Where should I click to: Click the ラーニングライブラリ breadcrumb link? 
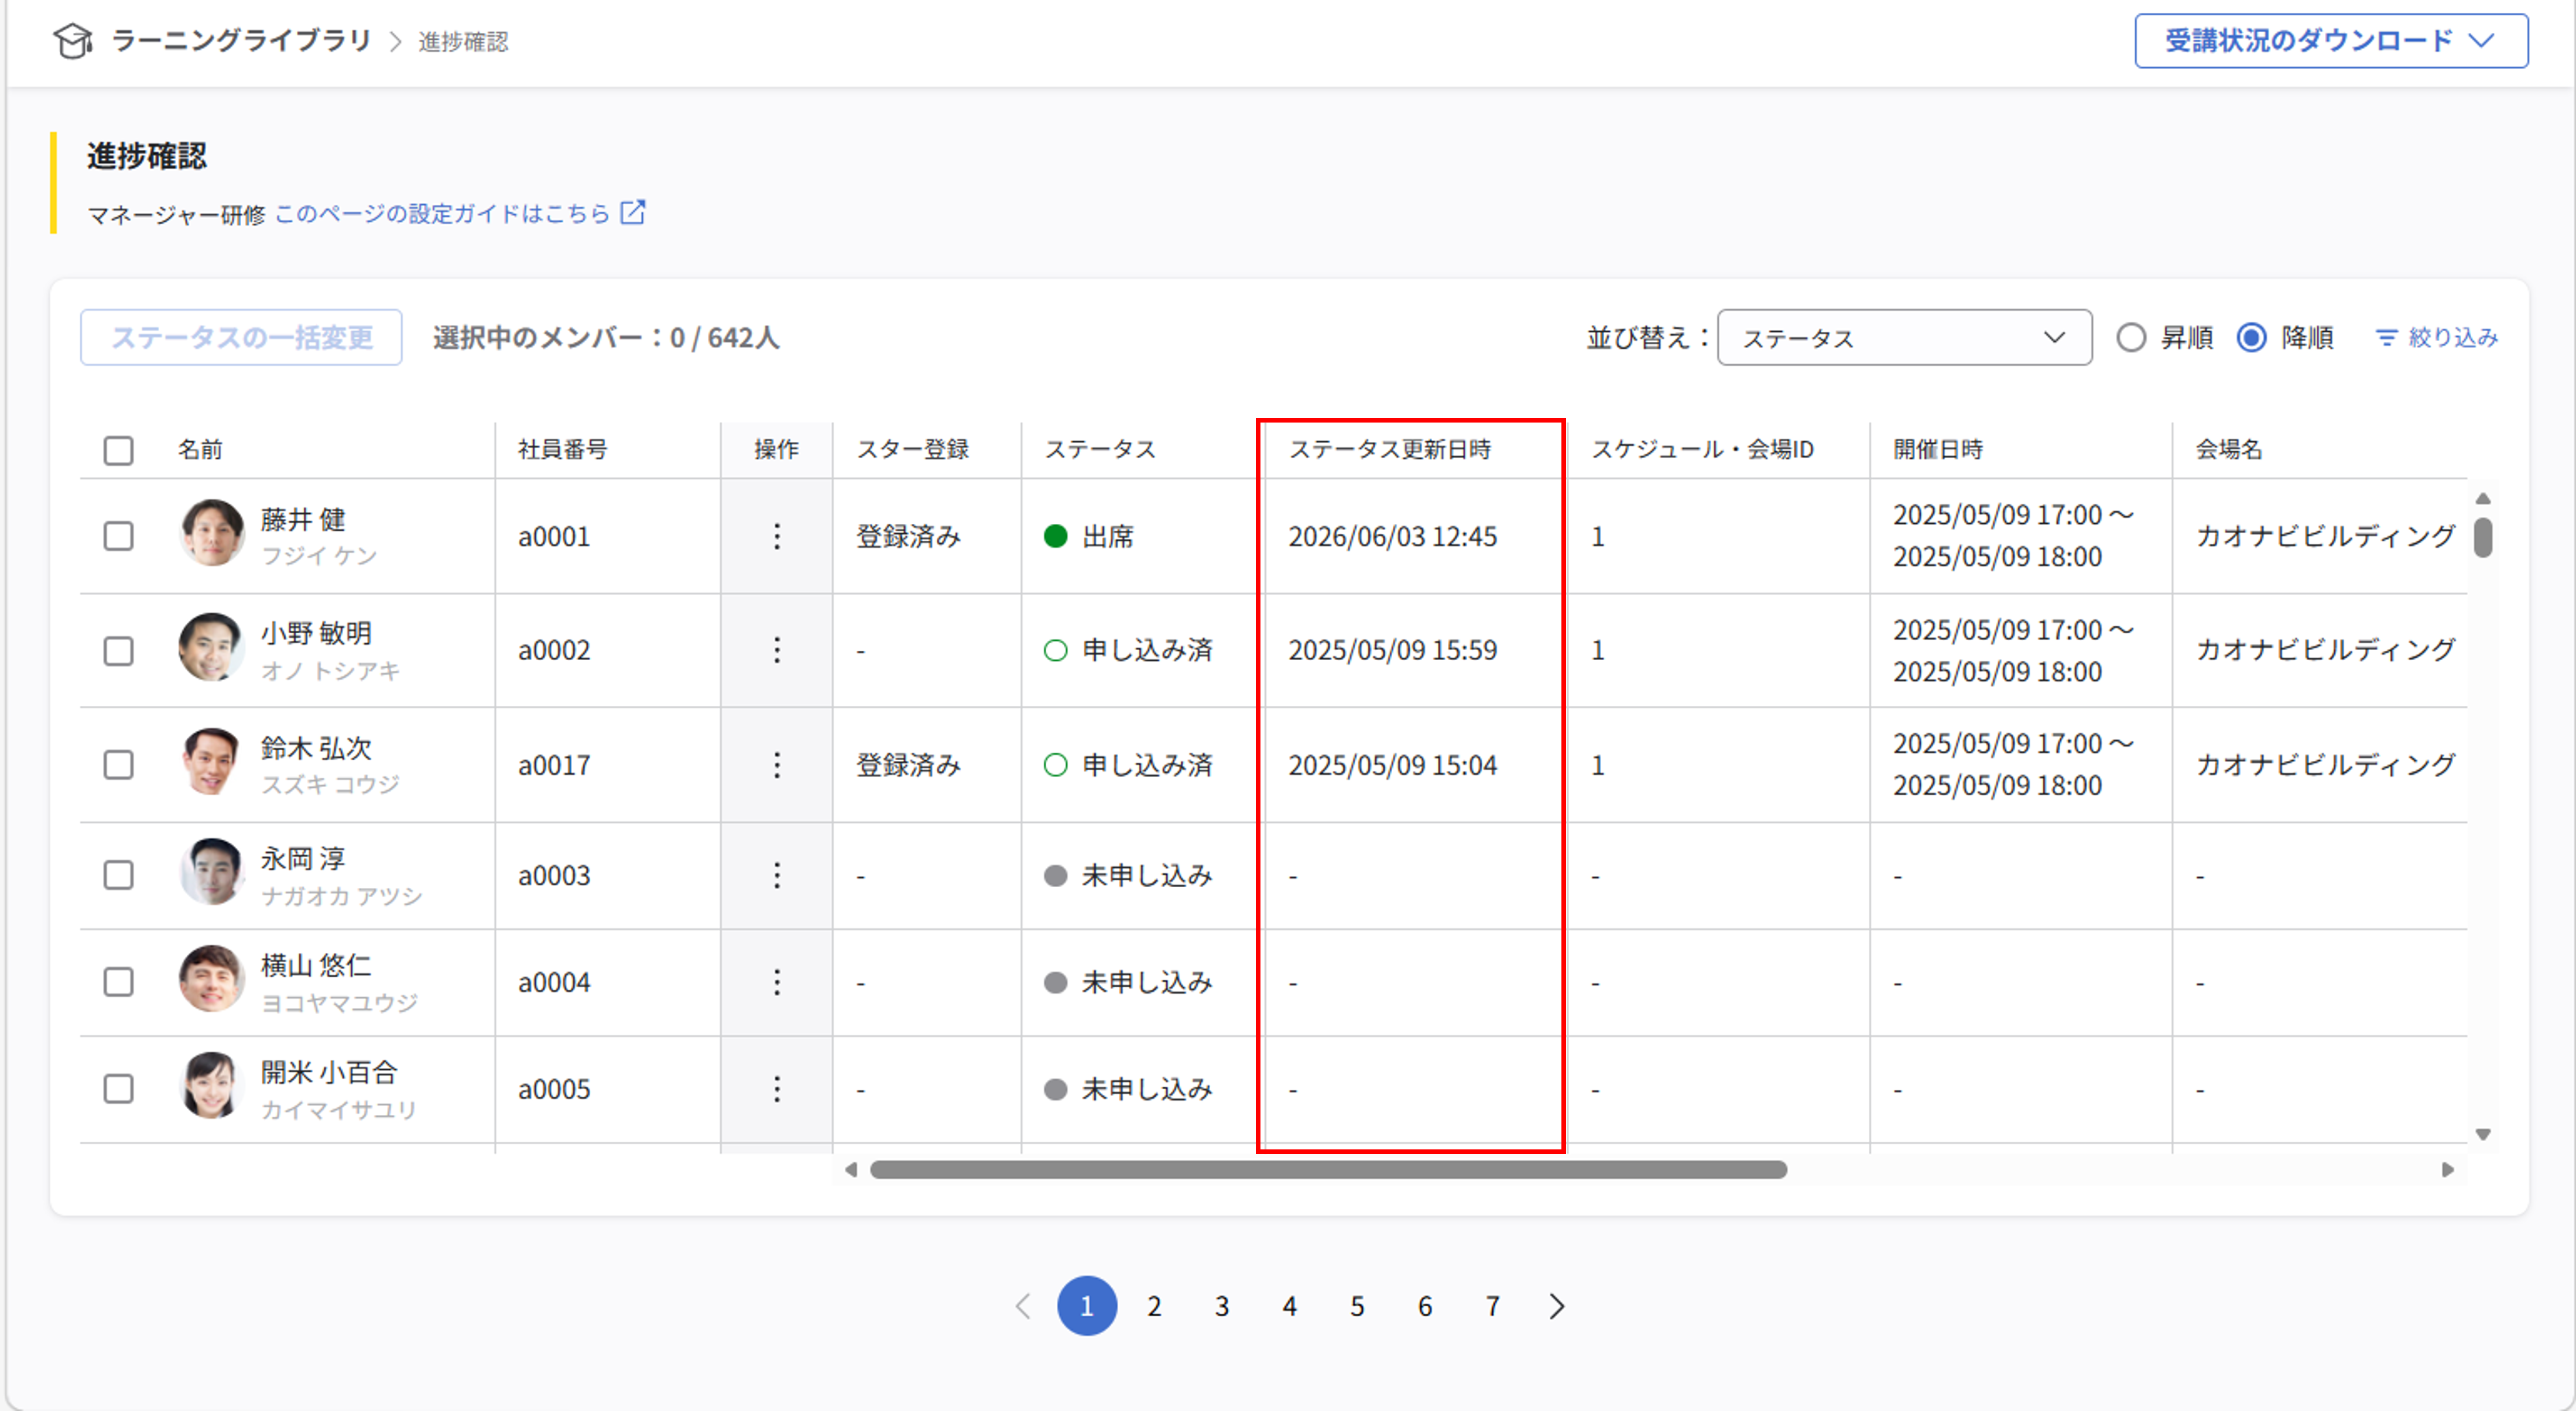pyautogui.click(x=241, y=41)
